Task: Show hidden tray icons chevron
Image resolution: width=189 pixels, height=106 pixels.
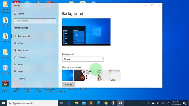Action: [x=144, y=103]
